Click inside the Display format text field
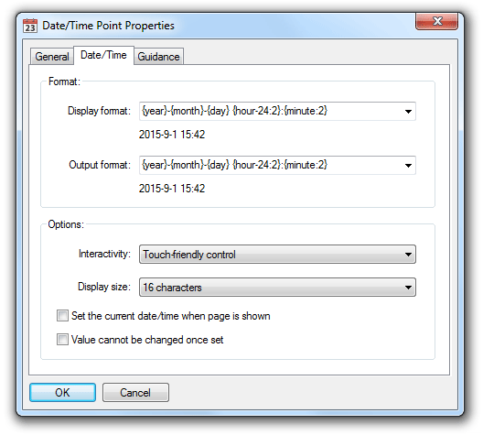 [x=271, y=112]
